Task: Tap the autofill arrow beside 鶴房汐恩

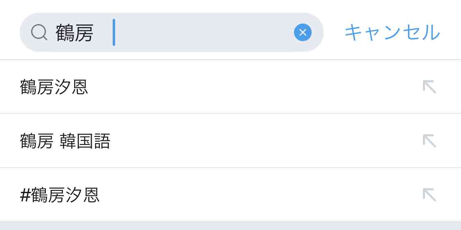Action: pyautogui.click(x=429, y=87)
